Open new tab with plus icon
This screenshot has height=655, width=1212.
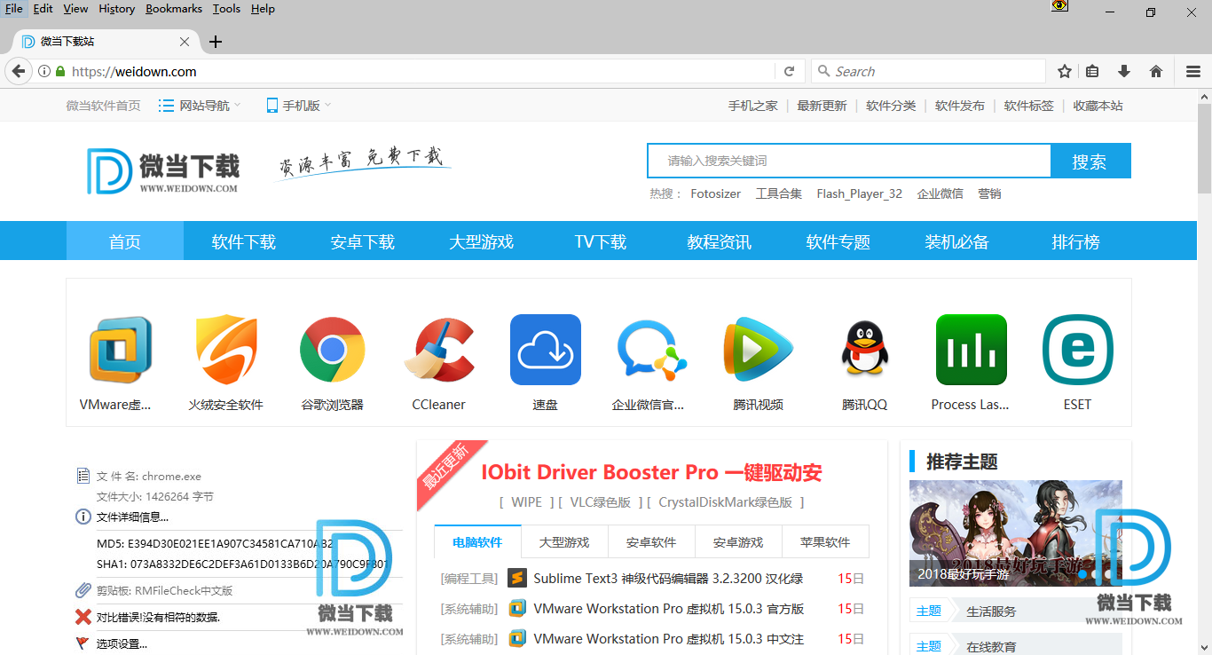pos(216,42)
